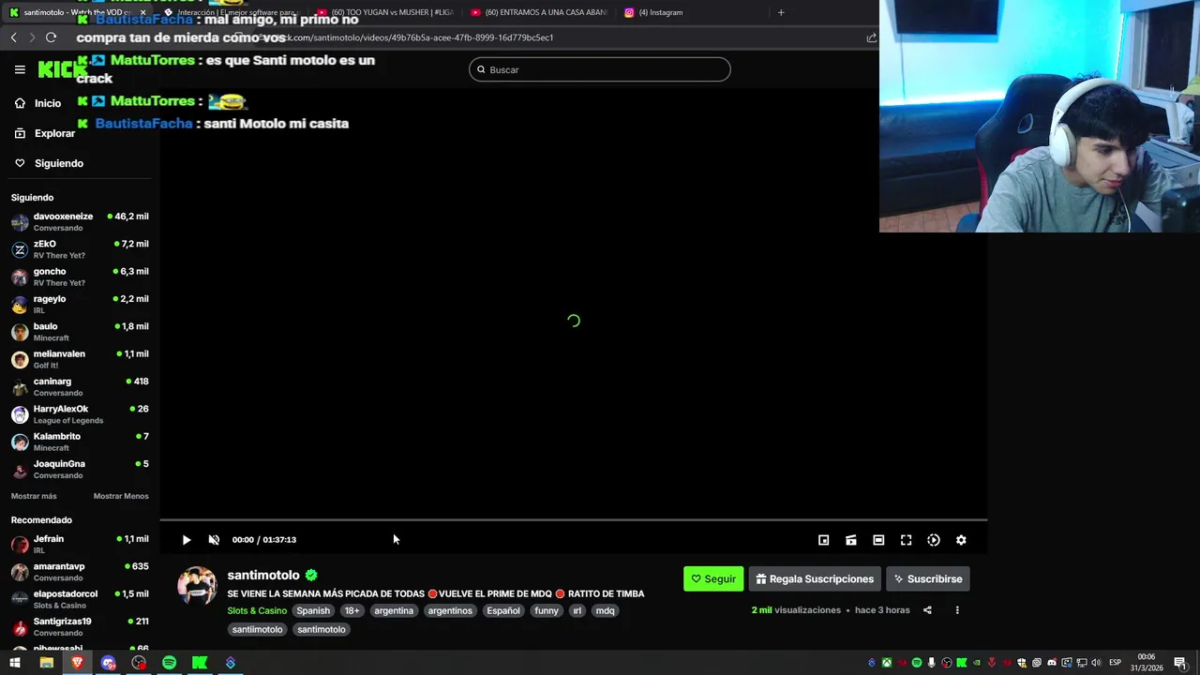Switch to theater mode
The image size is (1200, 675).
pos(878,540)
